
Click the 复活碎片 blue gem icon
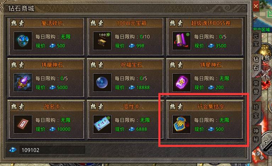(x=23, y=41)
